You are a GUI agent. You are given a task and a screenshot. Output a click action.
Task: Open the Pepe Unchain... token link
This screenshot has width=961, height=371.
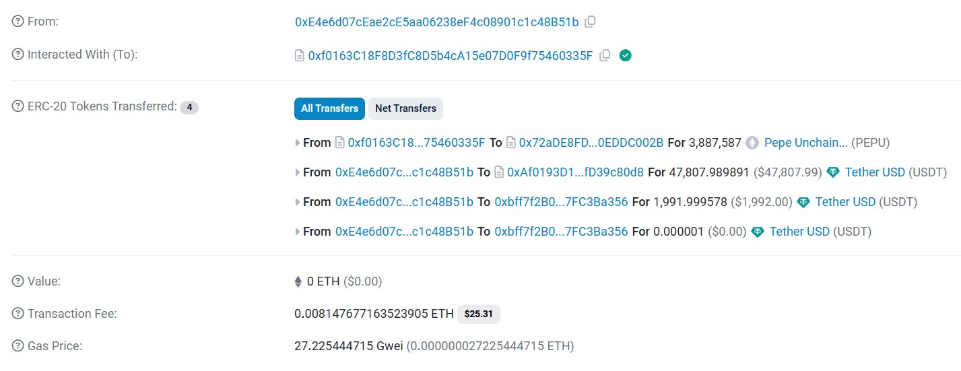coord(806,143)
